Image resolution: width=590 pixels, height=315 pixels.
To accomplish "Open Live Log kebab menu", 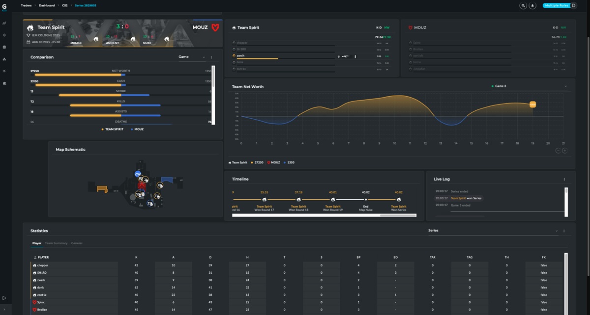I will point(564,179).
